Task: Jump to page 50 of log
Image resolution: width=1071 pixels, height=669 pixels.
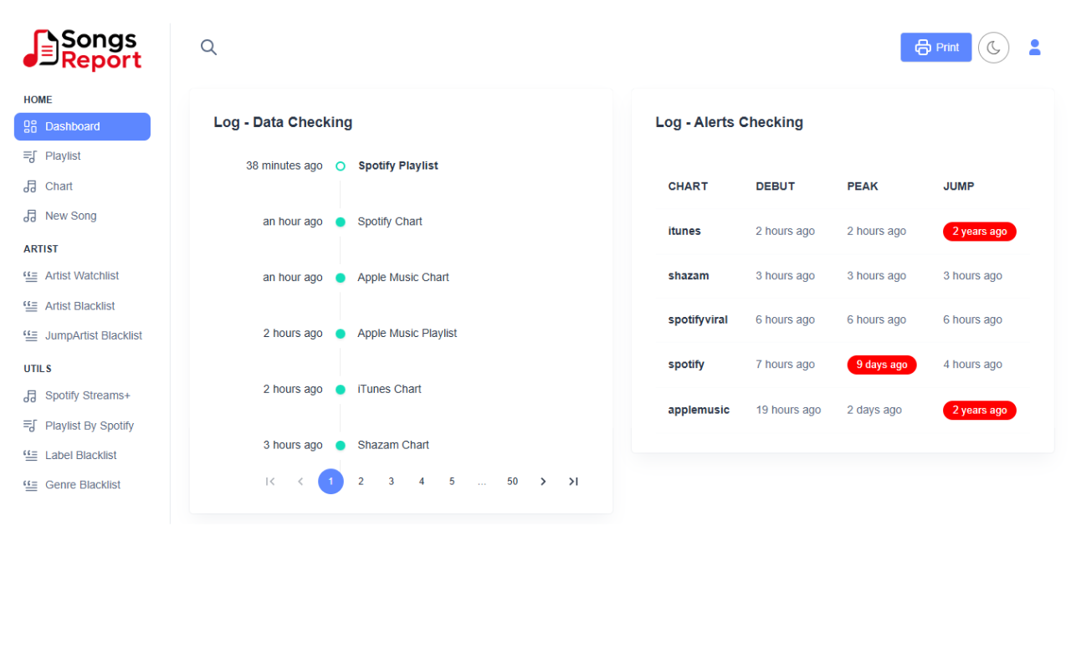Action: pyautogui.click(x=512, y=482)
